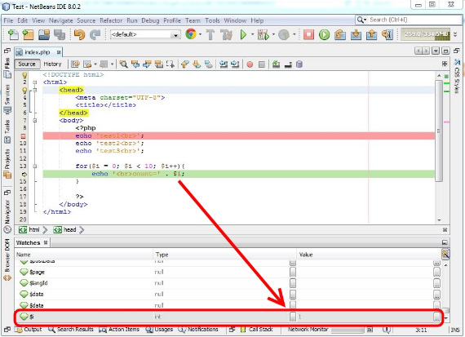This screenshot has height=337, width=465.
Task: Open the project configuration default dropdown
Action: click(x=145, y=35)
